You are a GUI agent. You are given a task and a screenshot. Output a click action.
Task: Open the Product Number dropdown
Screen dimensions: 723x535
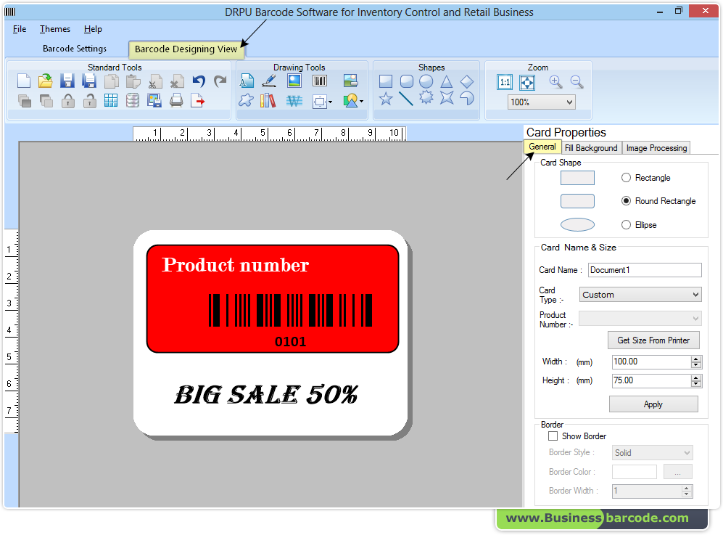click(640, 319)
